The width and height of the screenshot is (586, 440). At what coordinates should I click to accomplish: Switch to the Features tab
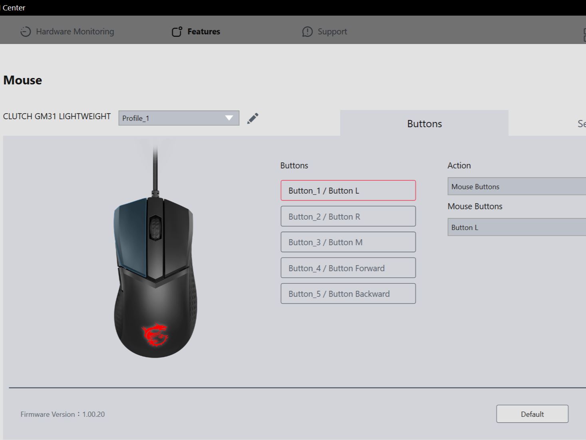pos(196,32)
